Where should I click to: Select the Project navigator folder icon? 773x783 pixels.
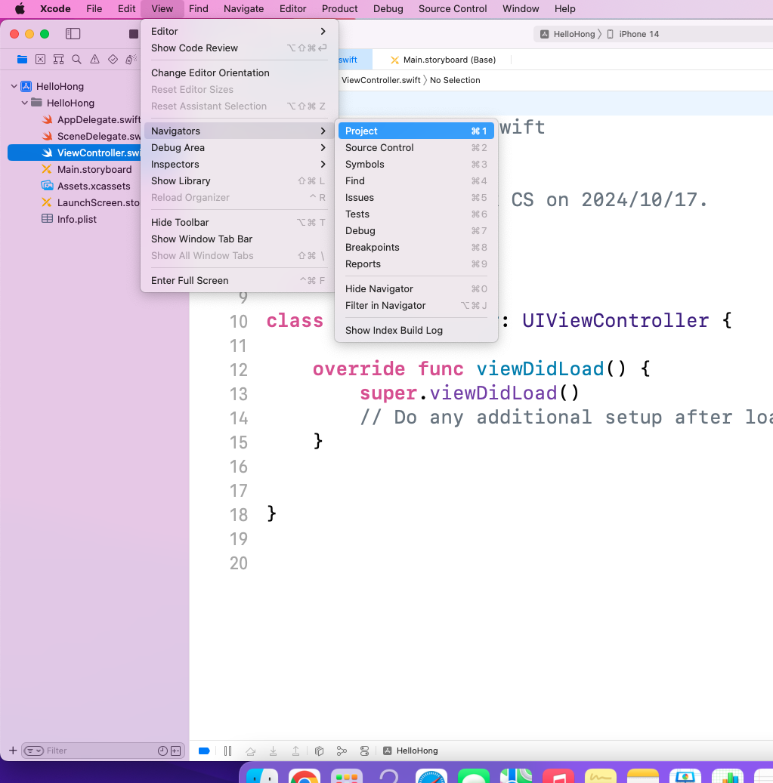[22, 60]
